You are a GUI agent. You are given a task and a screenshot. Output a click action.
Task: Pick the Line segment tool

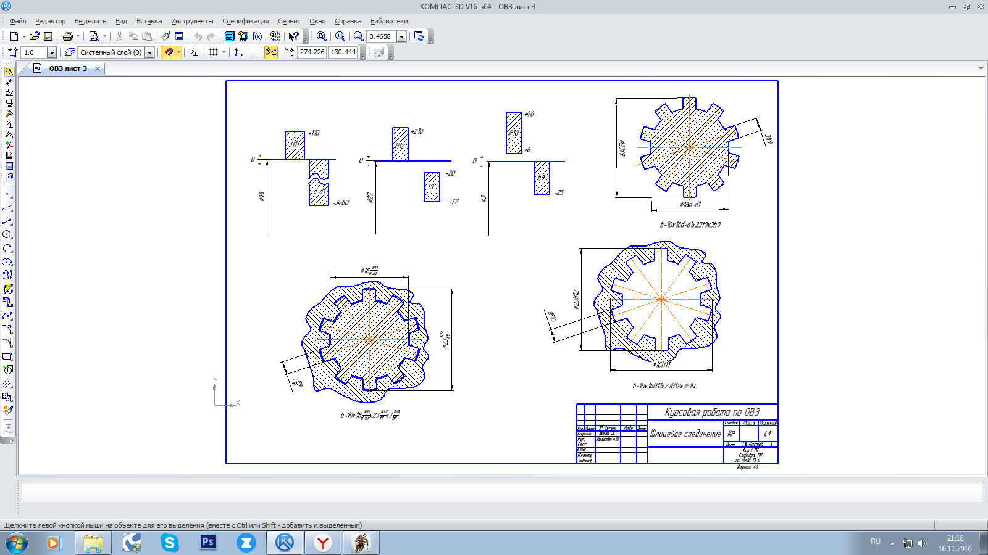(x=7, y=221)
